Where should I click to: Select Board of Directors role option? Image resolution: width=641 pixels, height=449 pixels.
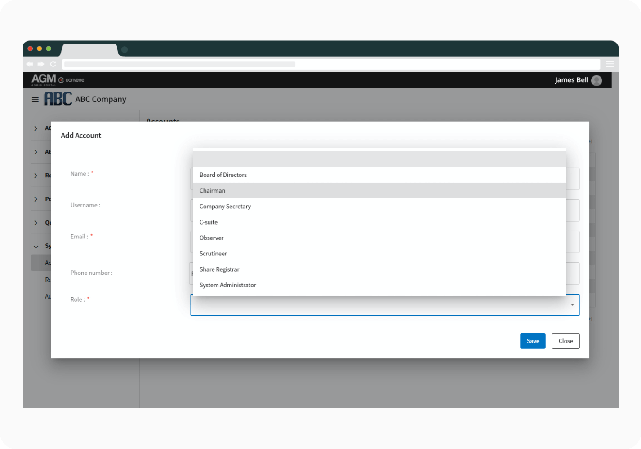(x=223, y=175)
